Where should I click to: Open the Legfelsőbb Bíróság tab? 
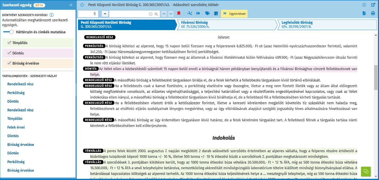point(327,25)
